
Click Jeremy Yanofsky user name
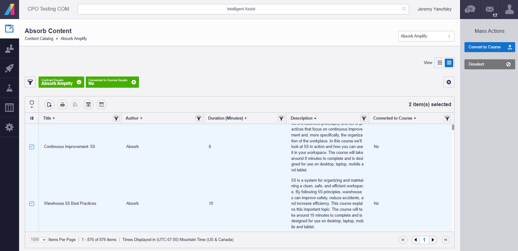[434, 9]
